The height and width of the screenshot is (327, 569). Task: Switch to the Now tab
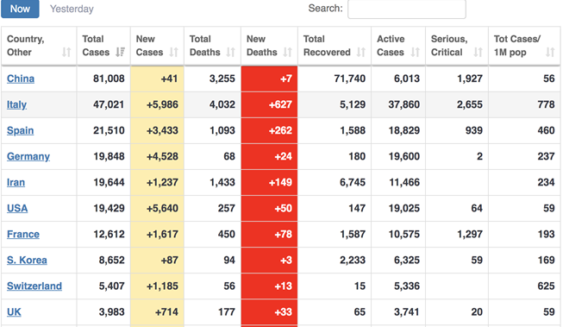coord(20,9)
